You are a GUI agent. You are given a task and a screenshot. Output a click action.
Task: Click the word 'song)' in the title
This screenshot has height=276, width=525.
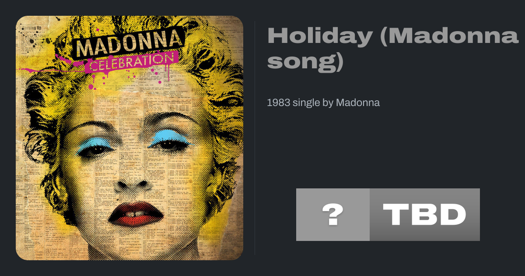tap(305, 62)
